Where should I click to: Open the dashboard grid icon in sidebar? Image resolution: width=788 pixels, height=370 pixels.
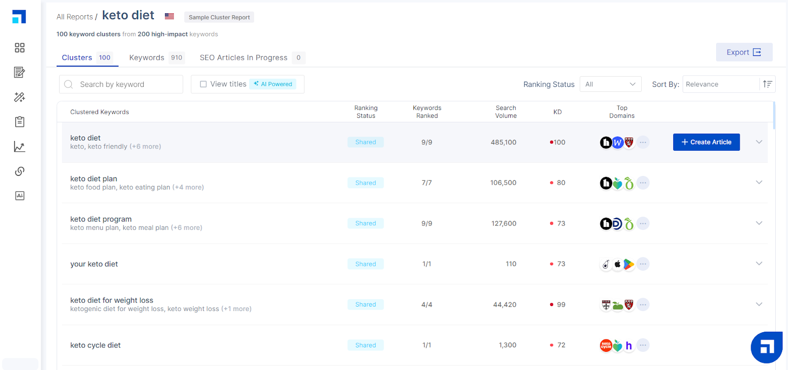[x=20, y=48]
